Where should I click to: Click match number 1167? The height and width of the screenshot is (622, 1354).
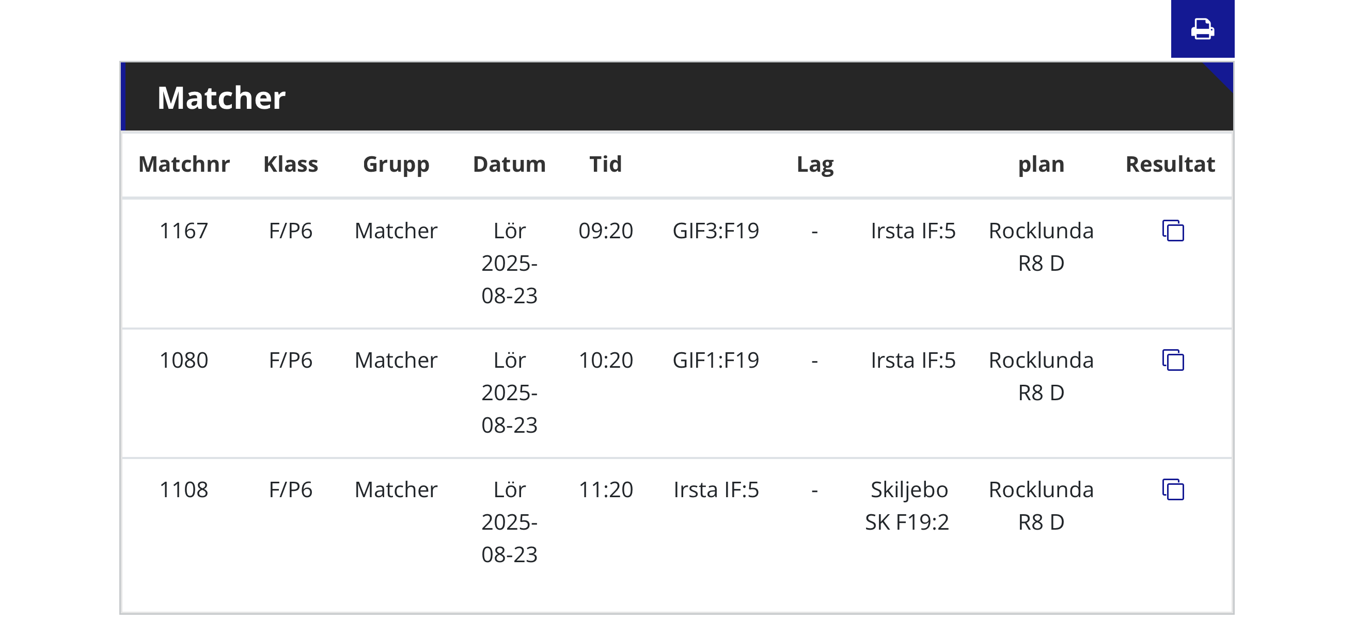click(184, 231)
